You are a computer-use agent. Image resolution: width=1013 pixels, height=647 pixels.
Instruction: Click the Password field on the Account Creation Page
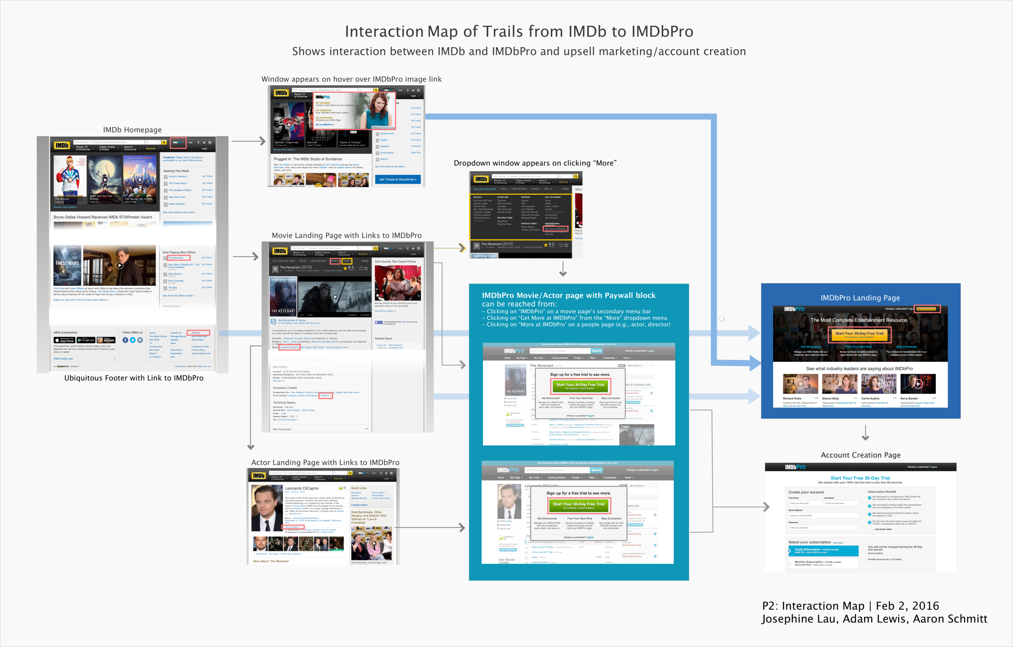click(823, 528)
